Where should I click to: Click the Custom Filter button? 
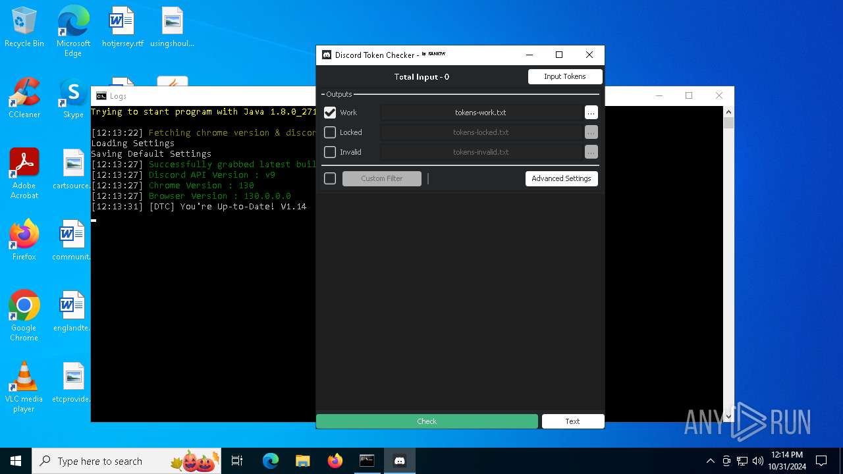[x=382, y=178]
